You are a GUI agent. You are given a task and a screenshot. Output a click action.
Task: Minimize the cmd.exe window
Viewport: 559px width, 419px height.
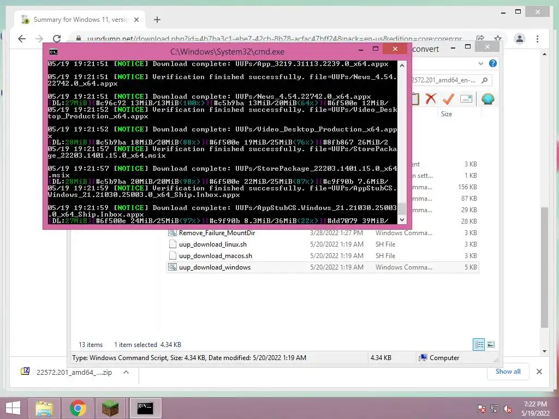coord(361,49)
